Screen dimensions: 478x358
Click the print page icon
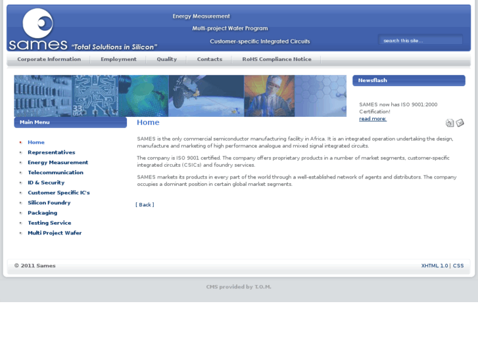(x=450, y=123)
